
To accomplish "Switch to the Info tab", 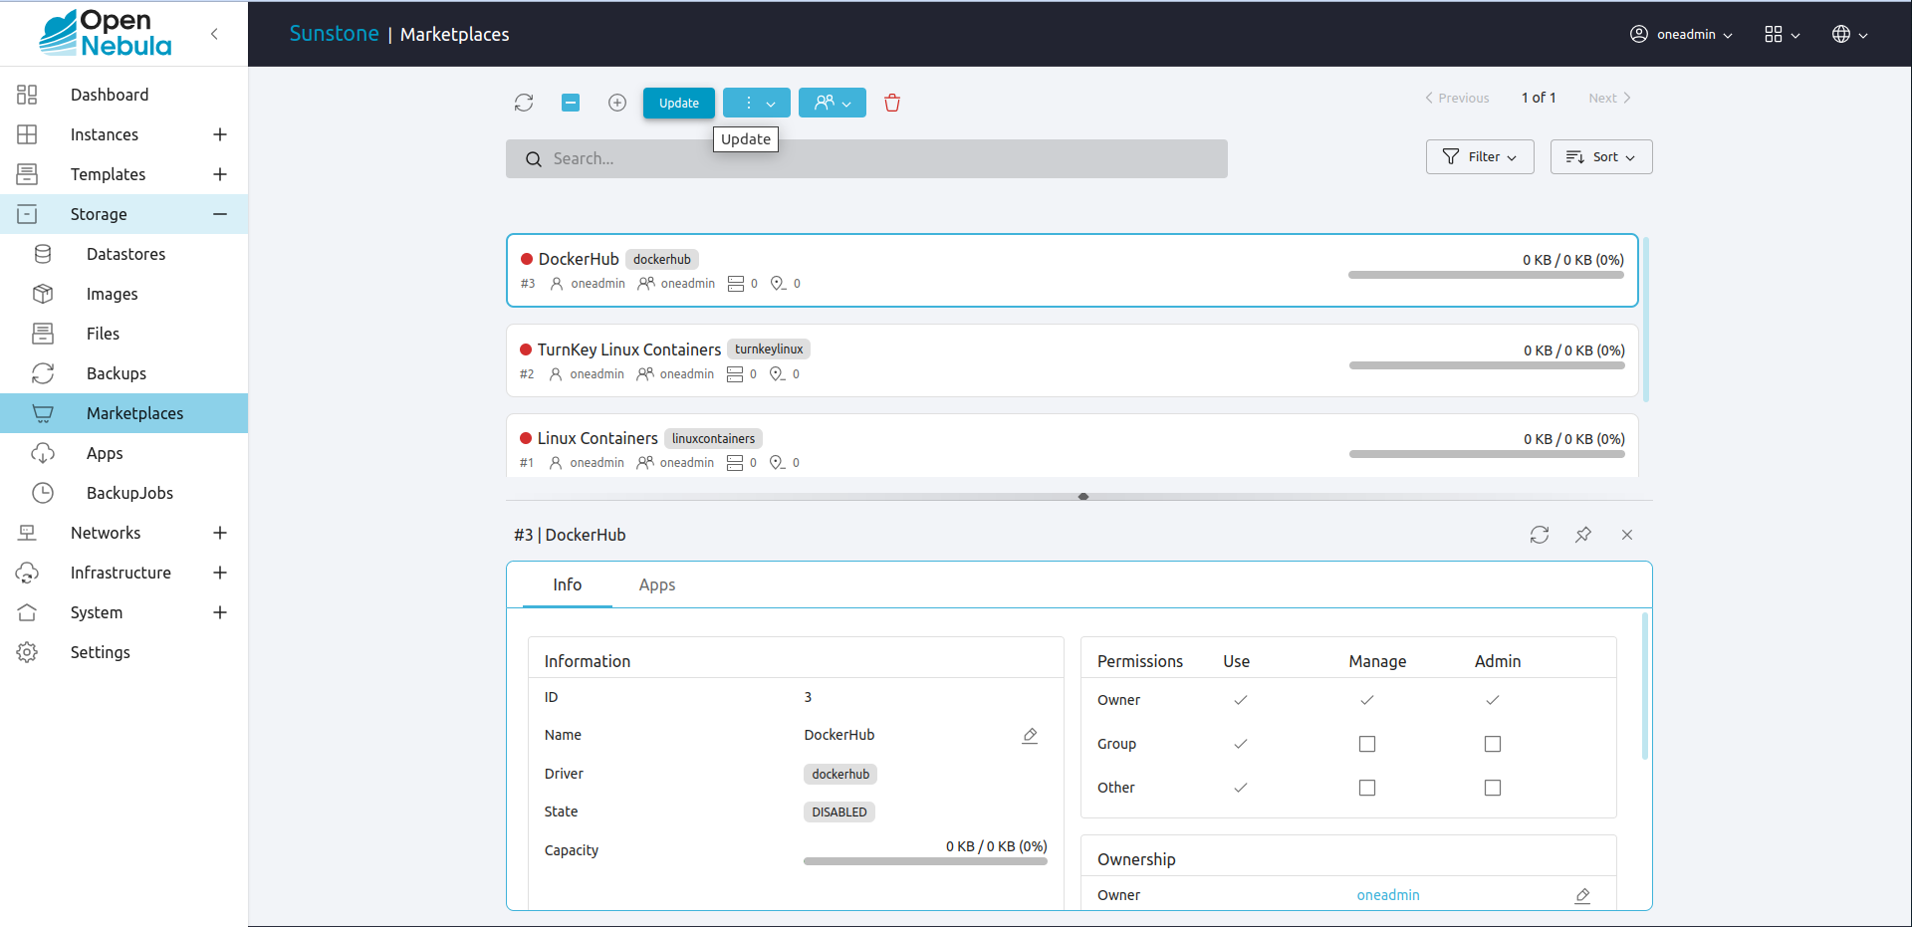I will pos(568,584).
